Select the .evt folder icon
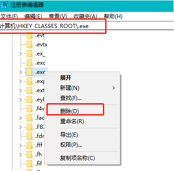 (29, 35)
